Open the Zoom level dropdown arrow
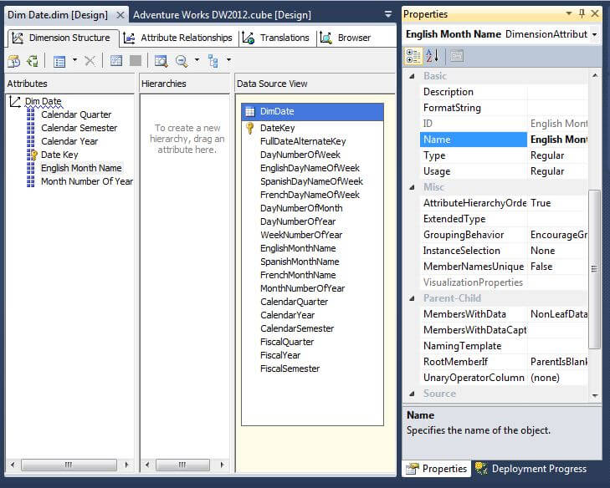Screen dimensions: 610x488 tap(197, 61)
